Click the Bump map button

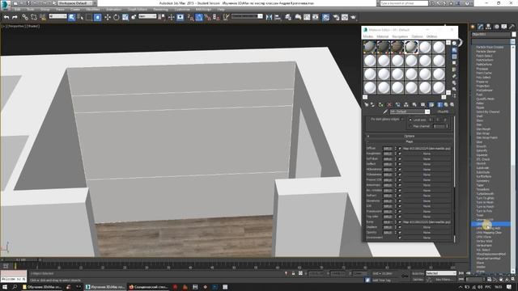click(427, 222)
